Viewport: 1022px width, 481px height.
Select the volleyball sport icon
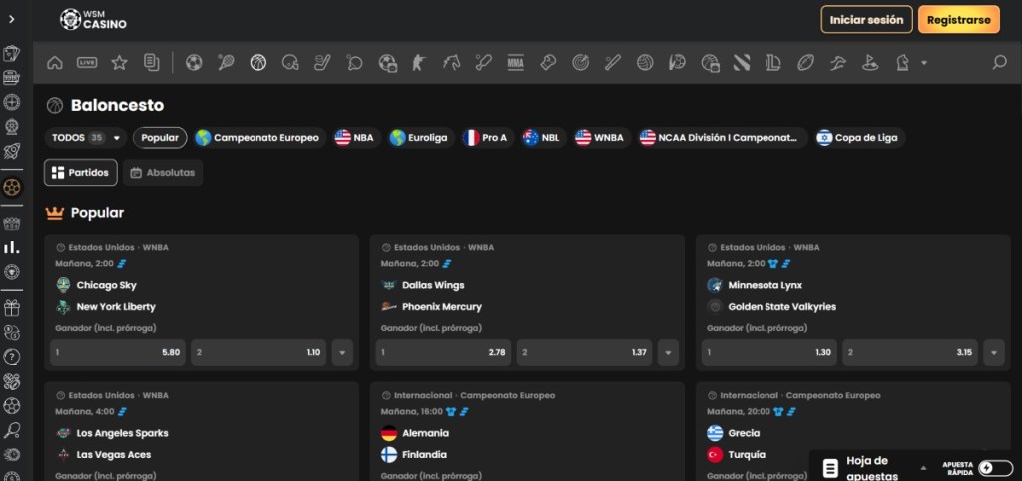coord(645,63)
